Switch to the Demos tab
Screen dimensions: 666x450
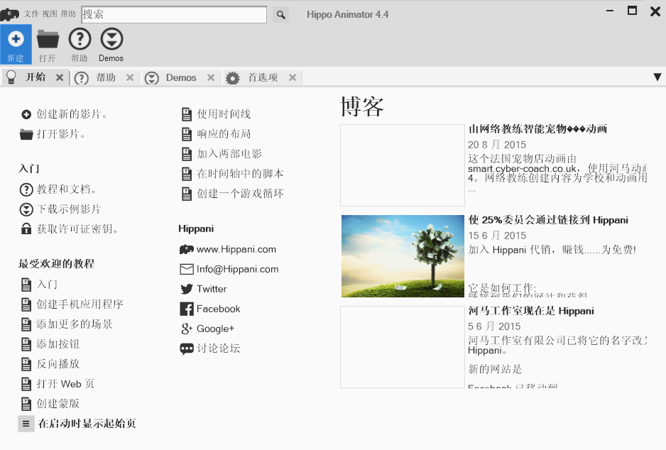pyautogui.click(x=181, y=77)
